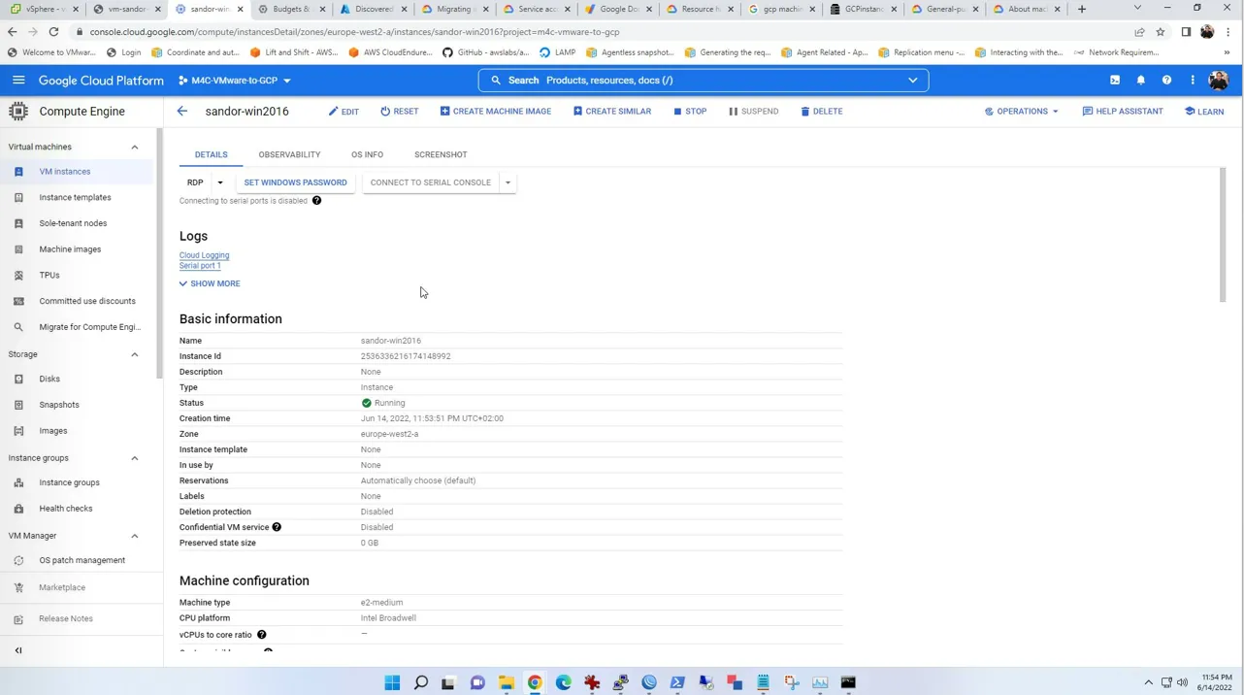Click the Confidential VM service help icon

tap(277, 527)
